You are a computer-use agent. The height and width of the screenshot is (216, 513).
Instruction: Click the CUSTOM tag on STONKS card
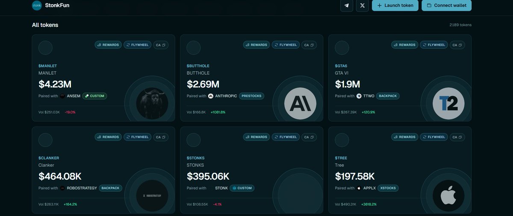coord(242,188)
